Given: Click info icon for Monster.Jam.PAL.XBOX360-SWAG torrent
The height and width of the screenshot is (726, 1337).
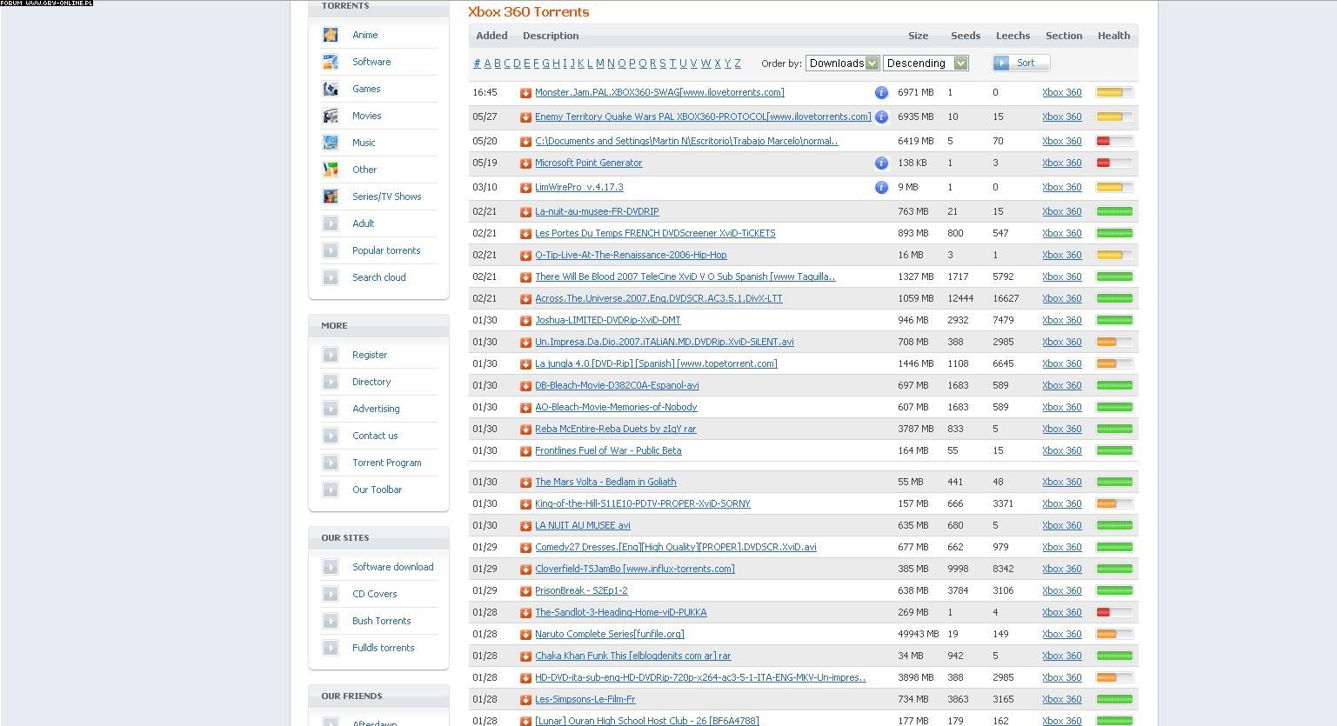Looking at the screenshot, I should (880, 92).
